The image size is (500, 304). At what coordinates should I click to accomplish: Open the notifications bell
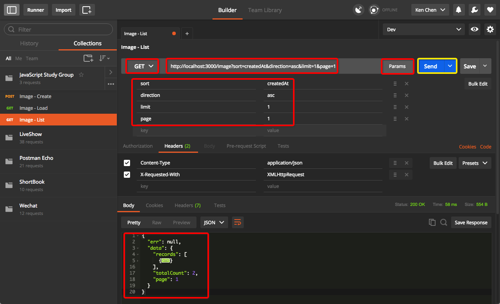click(x=459, y=10)
